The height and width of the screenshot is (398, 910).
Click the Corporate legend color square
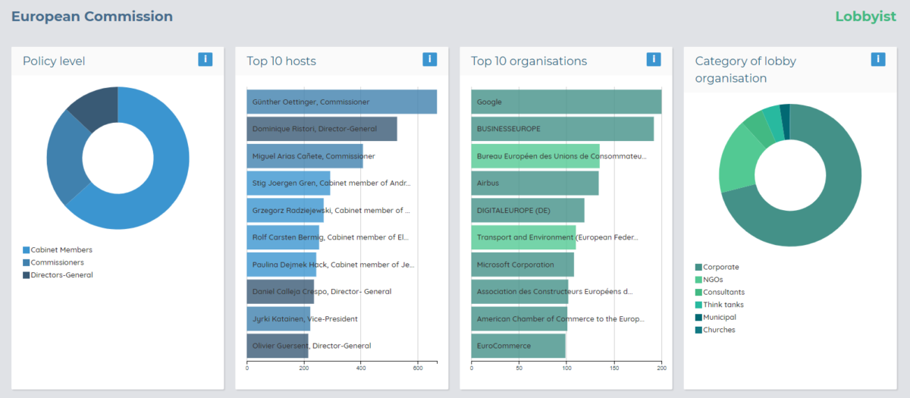698,267
